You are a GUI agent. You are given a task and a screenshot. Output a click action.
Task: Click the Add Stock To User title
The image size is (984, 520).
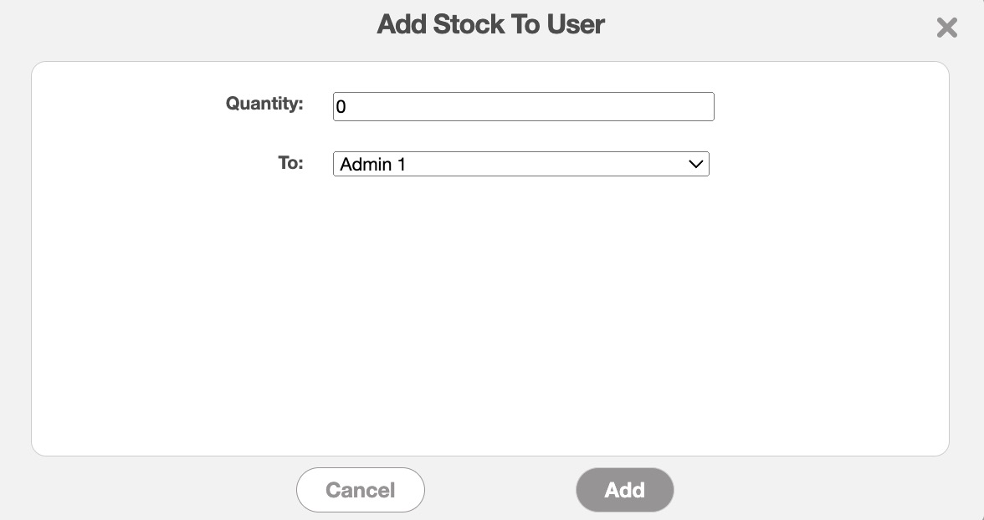[x=490, y=24]
